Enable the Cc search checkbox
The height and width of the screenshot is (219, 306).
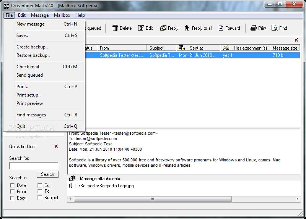click(40, 185)
